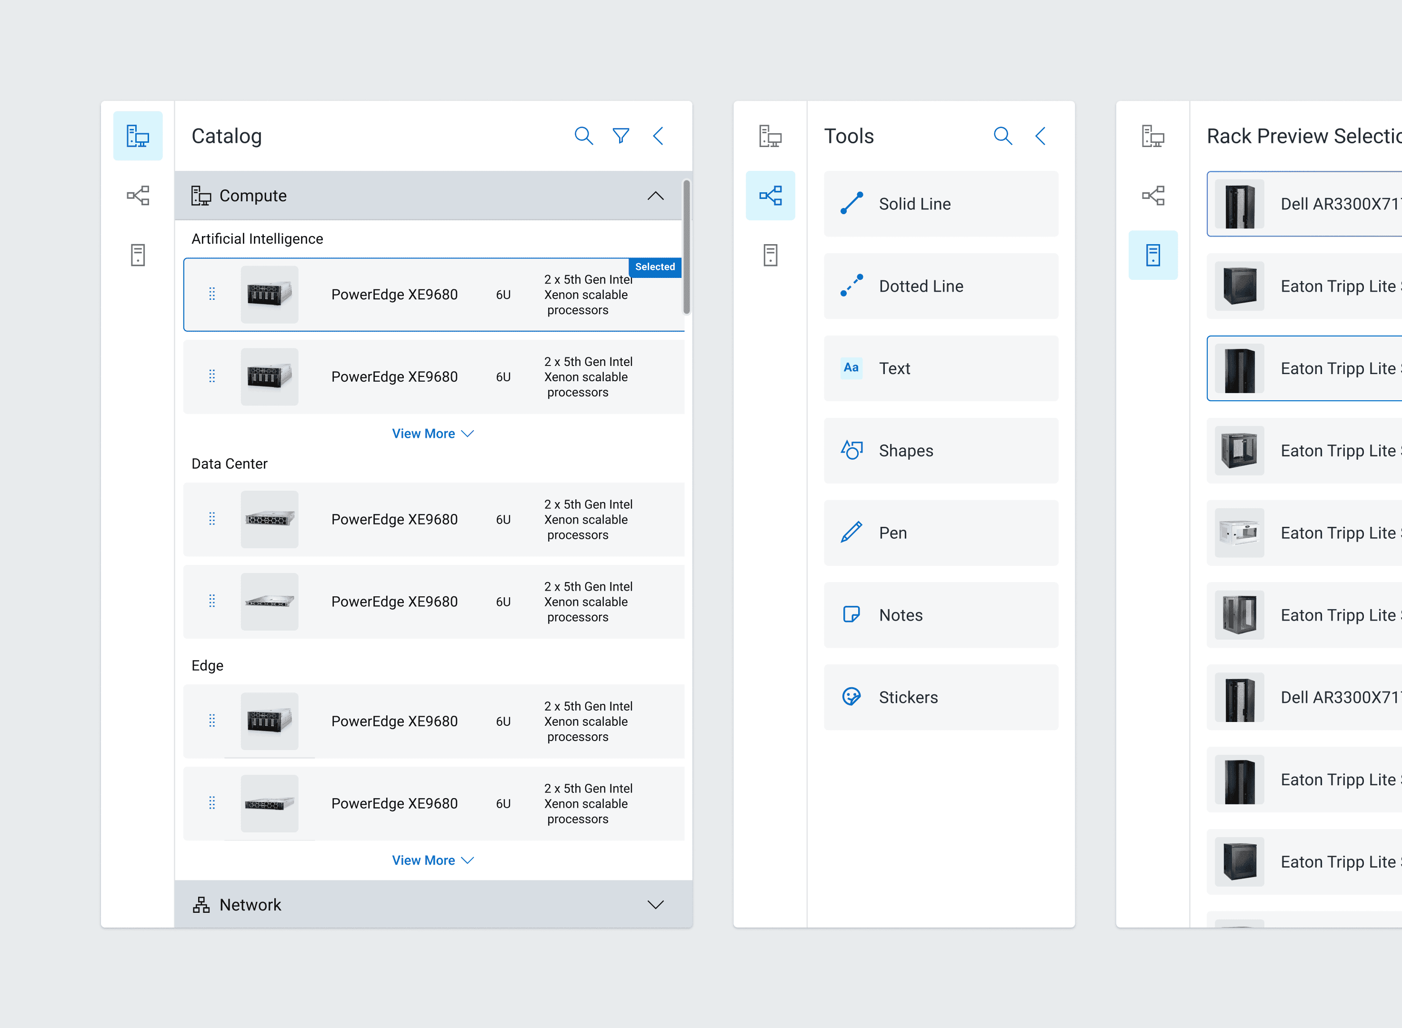The width and height of the screenshot is (1402, 1028).
Task: Expand View More under Artificial Intelligence
Action: click(433, 434)
